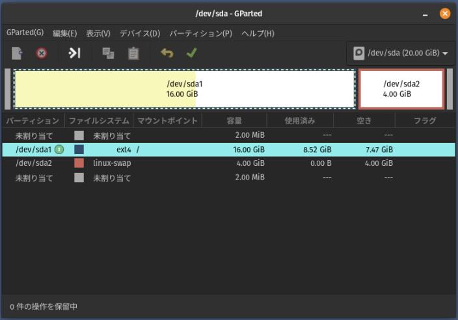Click the 0 件の操作を保留中 status text
The width and height of the screenshot is (458, 320).
click(x=44, y=306)
